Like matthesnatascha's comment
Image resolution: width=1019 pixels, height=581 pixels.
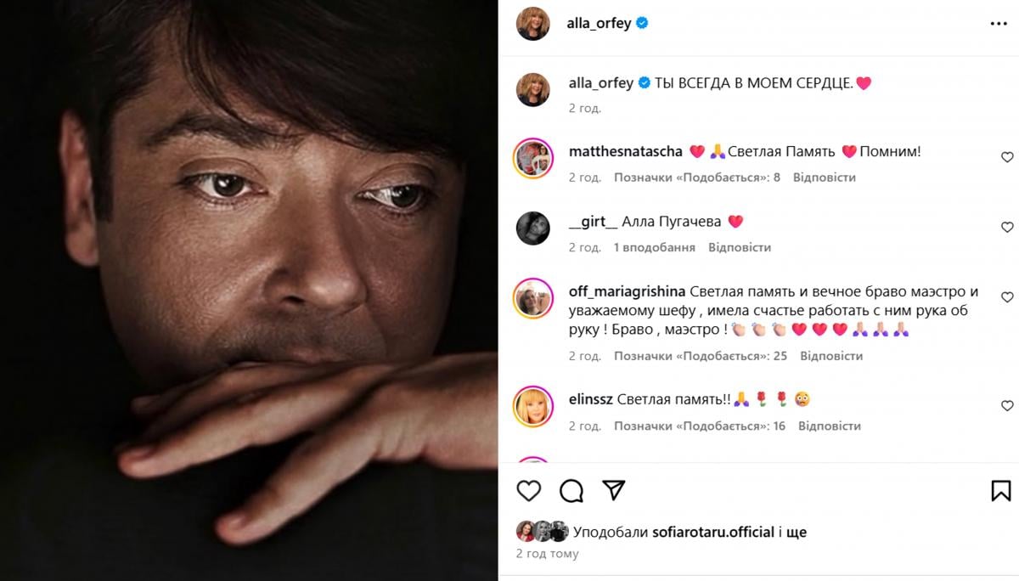point(1007,157)
